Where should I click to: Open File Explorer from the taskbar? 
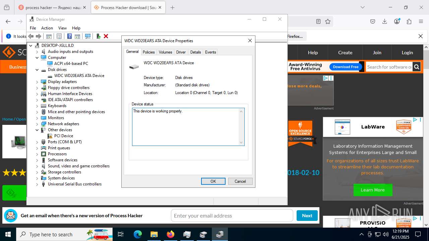point(154,234)
